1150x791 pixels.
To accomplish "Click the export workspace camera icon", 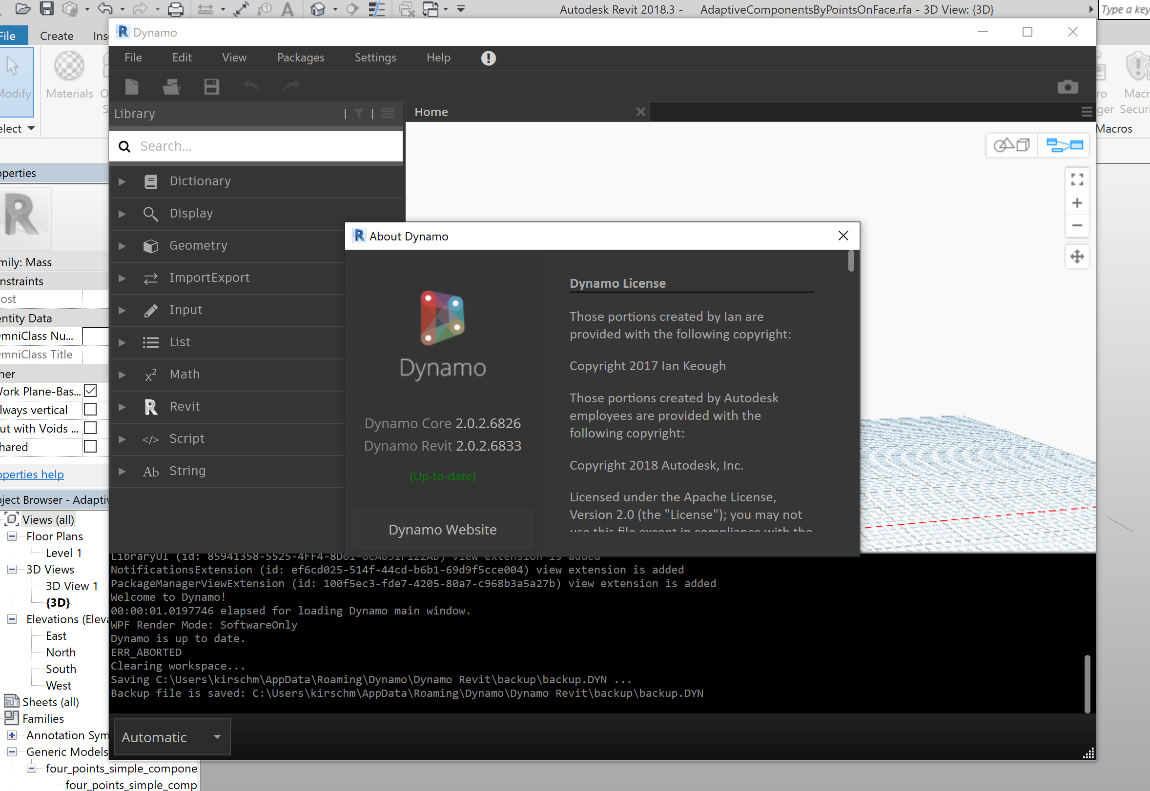I will (x=1067, y=87).
